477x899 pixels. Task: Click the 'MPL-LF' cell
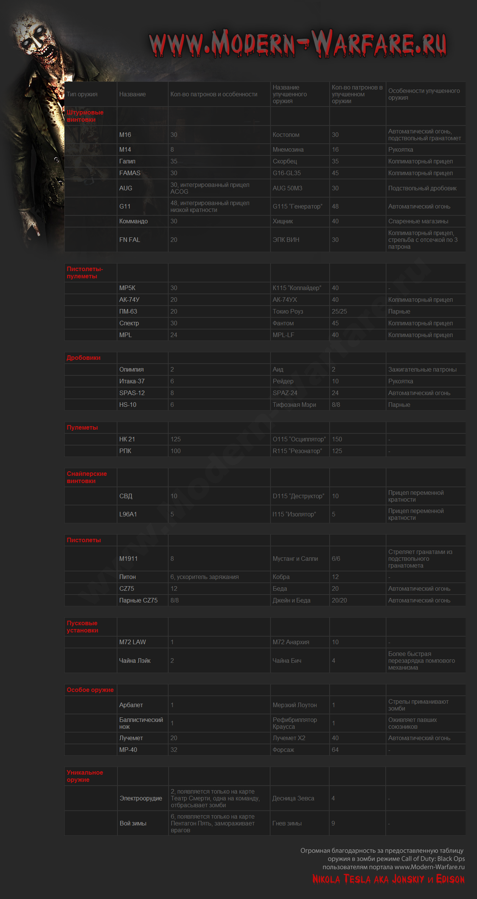pos(300,335)
